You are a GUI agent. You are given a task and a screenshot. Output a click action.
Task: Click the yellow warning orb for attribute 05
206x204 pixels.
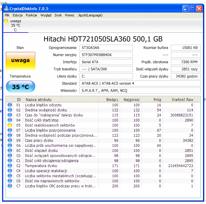(x=10, y=125)
